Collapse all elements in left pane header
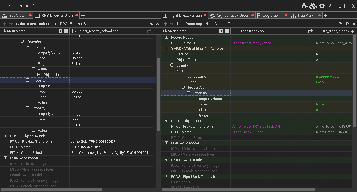 [x=66, y=31]
